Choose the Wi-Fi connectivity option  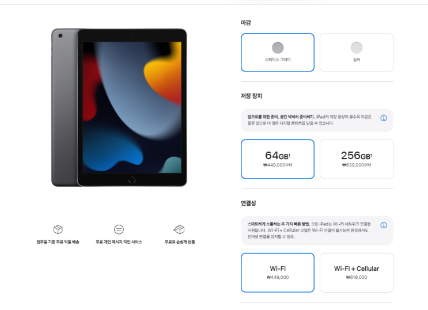tap(278, 273)
